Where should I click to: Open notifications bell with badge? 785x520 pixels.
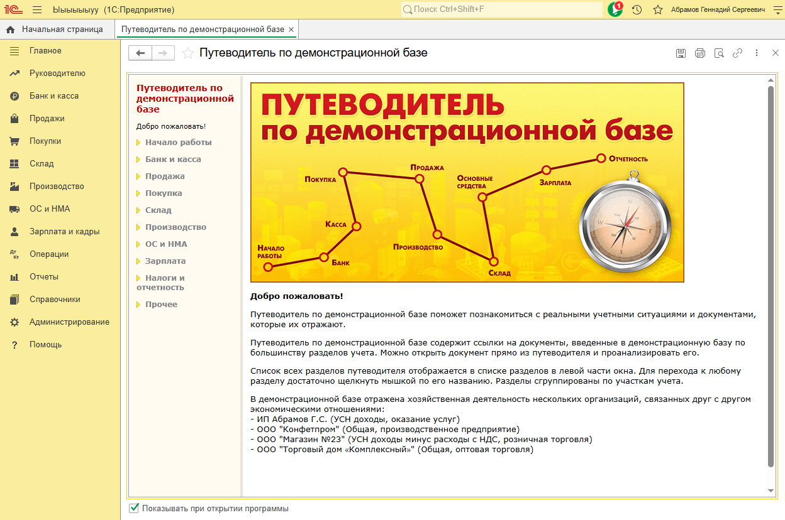[x=615, y=9]
